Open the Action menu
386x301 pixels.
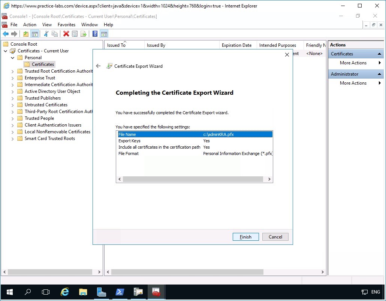30,25
